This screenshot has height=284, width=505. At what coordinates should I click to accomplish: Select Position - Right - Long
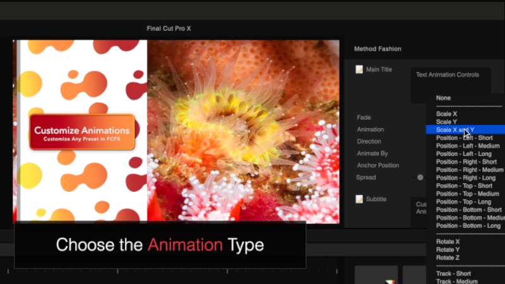click(466, 178)
